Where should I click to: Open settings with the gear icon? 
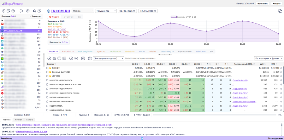28,11
